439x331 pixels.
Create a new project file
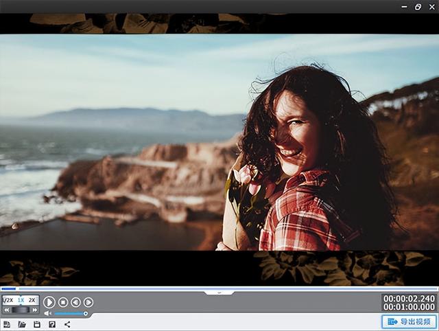7,324
